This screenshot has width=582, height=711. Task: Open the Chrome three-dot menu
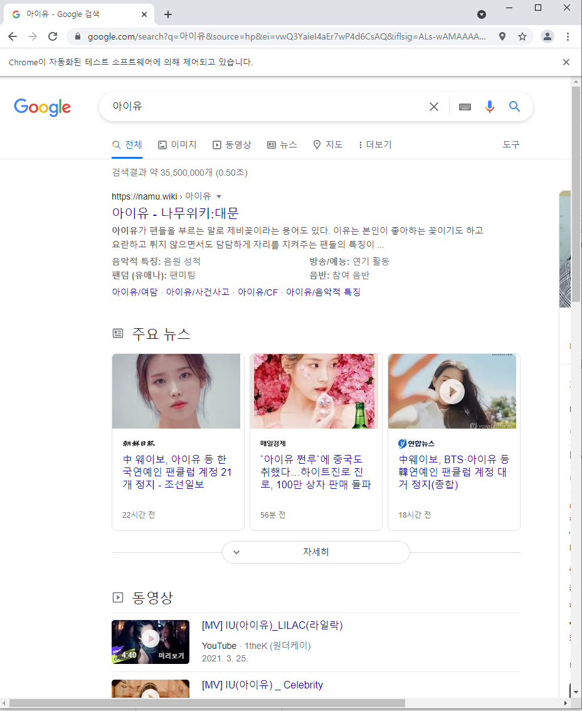[x=568, y=36]
